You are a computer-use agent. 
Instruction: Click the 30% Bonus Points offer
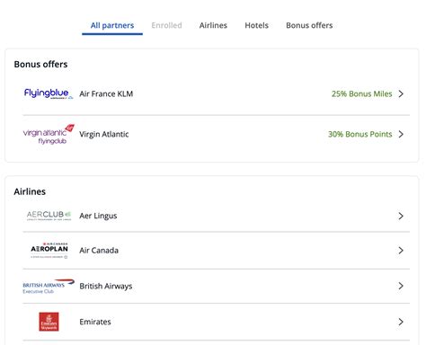coord(360,134)
